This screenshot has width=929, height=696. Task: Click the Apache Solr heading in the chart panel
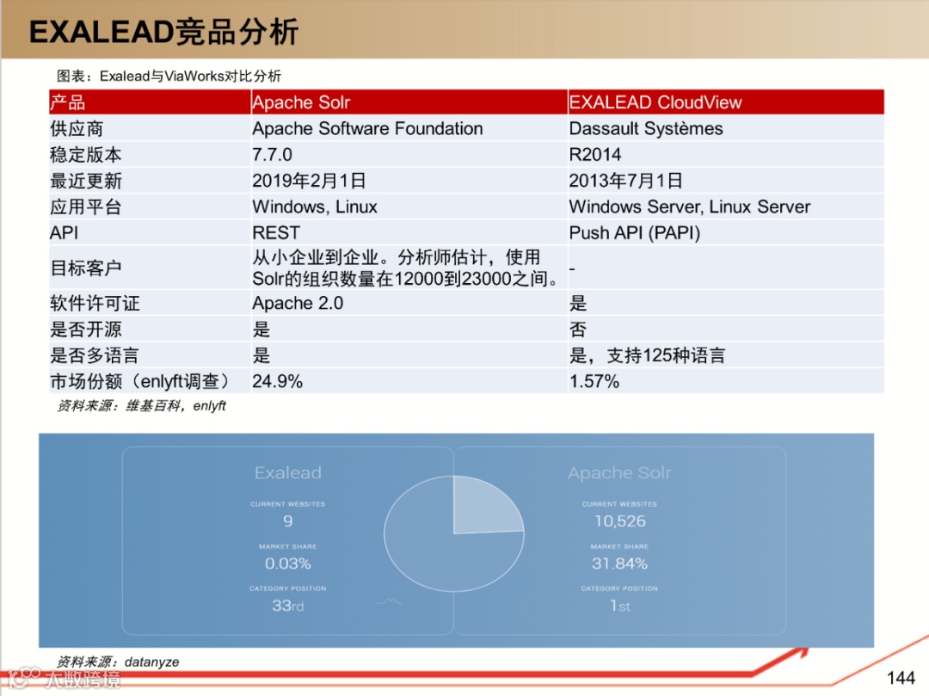click(619, 472)
